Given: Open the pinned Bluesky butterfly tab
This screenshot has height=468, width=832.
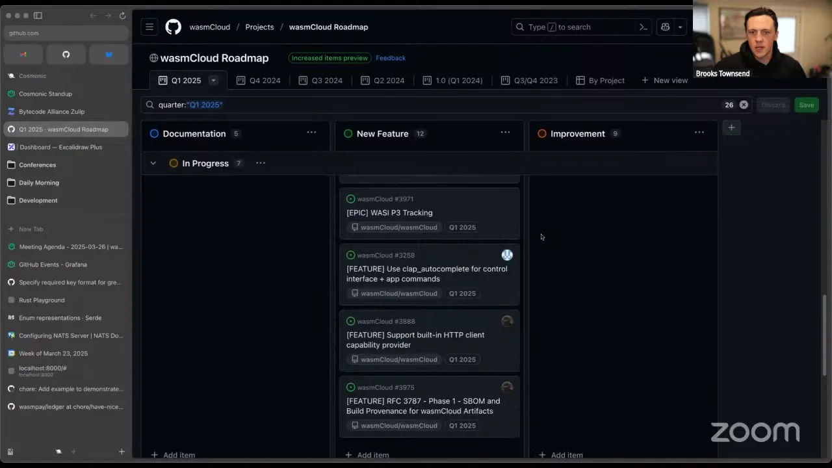Looking at the screenshot, I should click(x=109, y=55).
